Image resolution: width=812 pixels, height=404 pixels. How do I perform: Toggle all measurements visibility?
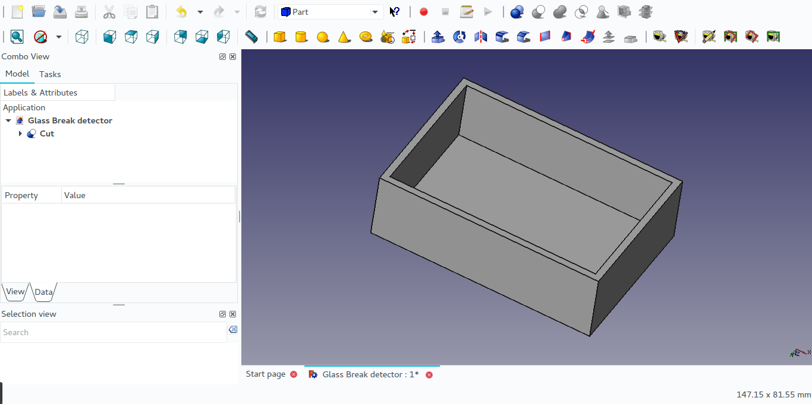[x=730, y=37]
